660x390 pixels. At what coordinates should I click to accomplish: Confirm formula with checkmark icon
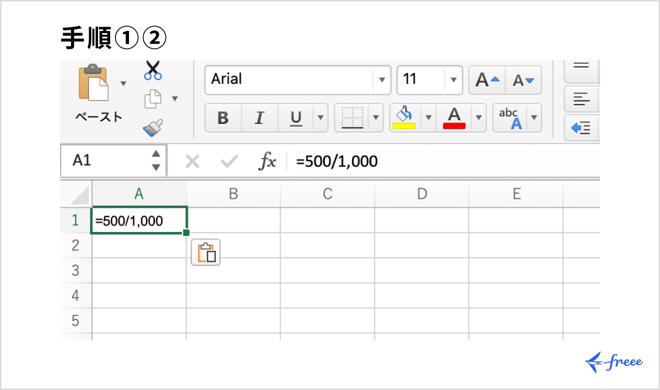(229, 161)
